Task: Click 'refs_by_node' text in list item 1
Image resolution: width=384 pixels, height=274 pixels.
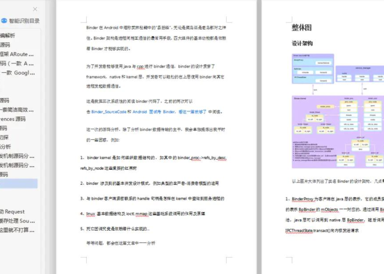Action: click(x=91, y=168)
